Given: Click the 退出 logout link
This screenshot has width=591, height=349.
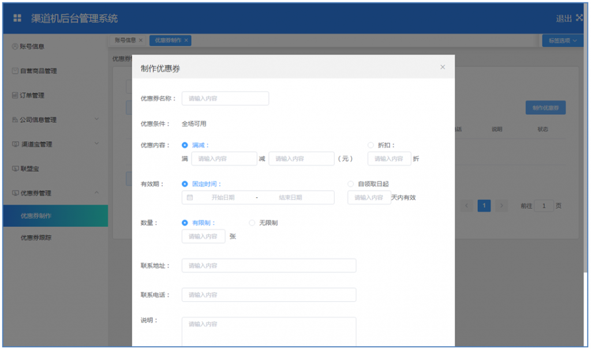Looking at the screenshot, I should tap(564, 18).
